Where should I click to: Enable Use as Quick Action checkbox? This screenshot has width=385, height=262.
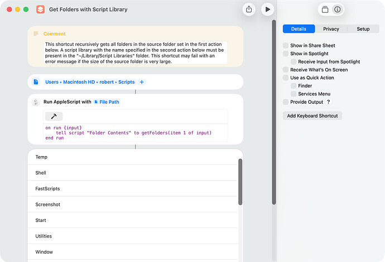(286, 78)
